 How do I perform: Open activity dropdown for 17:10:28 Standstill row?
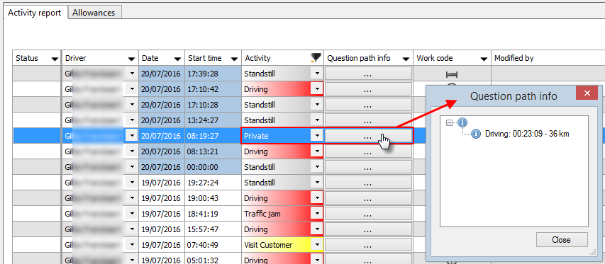pos(317,104)
